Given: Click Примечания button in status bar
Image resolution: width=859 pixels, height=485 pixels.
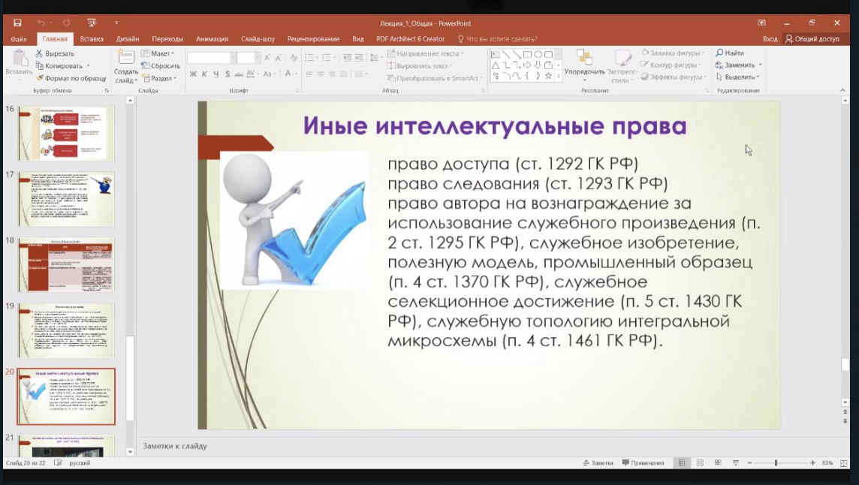Looking at the screenshot, I should 643,463.
